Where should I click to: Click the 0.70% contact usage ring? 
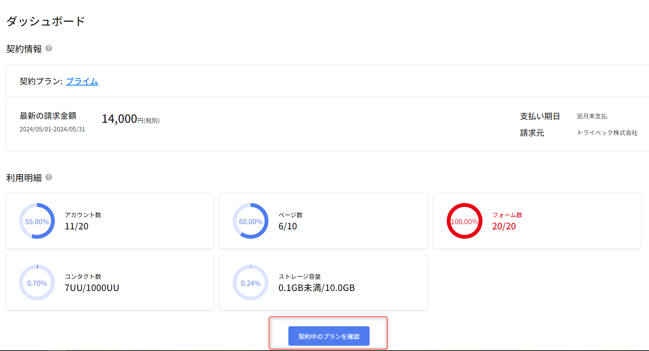click(37, 283)
